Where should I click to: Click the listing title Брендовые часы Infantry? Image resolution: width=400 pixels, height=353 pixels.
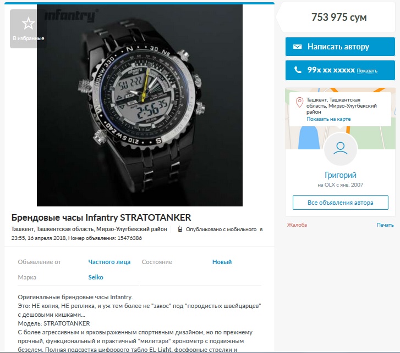[x=101, y=217]
